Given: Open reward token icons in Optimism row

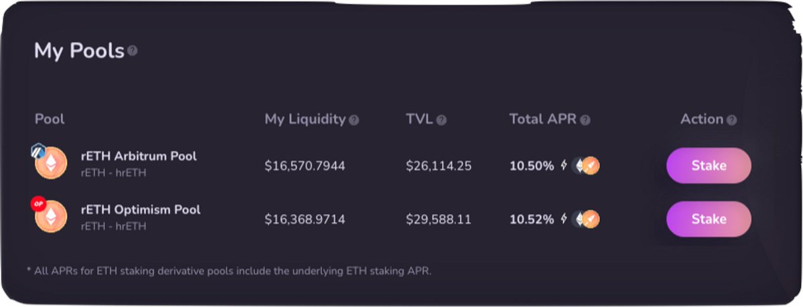Looking at the screenshot, I should [586, 219].
